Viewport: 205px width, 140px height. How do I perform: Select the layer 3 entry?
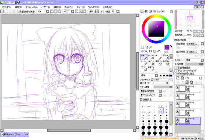coord(188,105)
